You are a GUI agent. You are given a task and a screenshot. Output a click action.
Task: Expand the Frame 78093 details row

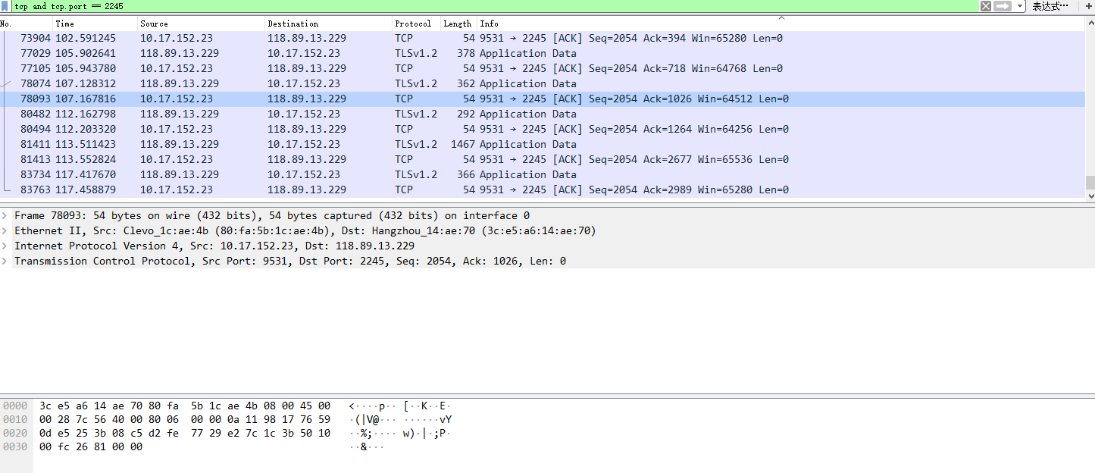[x=6, y=216]
